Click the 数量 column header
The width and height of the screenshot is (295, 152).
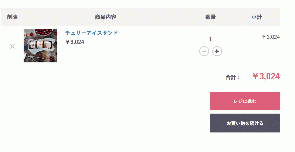pyautogui.click(x=210, y=17)
